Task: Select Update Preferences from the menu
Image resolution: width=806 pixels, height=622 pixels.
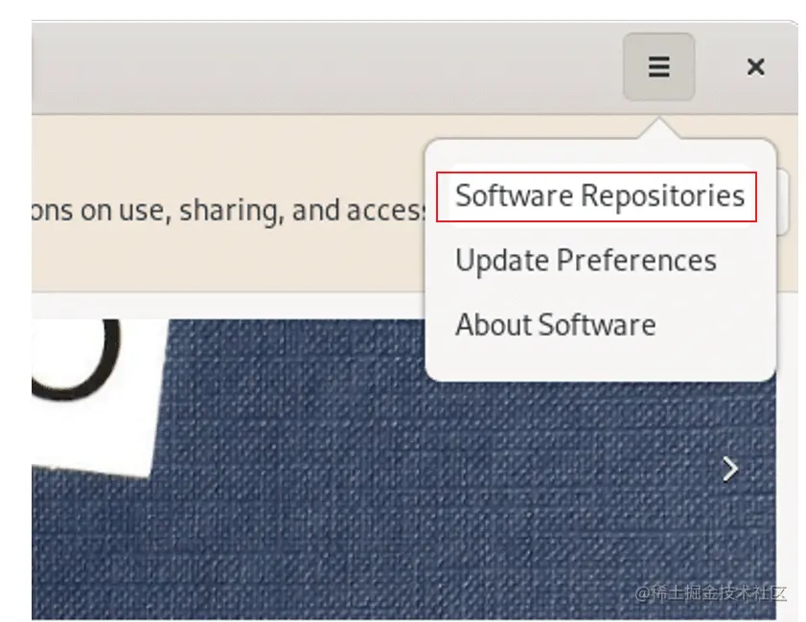Action: point(586,260)
